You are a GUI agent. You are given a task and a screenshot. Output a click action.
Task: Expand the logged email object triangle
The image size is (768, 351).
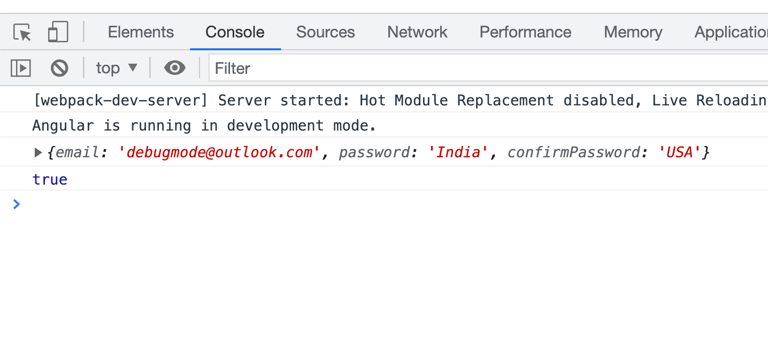click(38, 152)
